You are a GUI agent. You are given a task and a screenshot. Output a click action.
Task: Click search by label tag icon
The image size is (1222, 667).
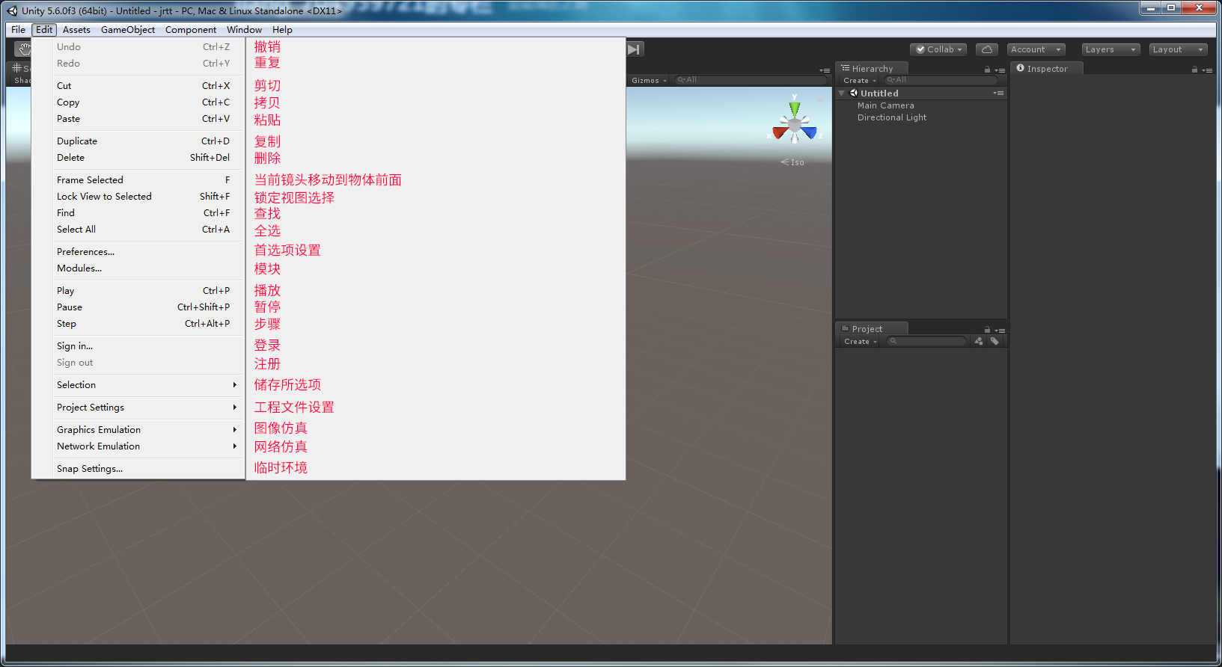(x=995, y=341)
